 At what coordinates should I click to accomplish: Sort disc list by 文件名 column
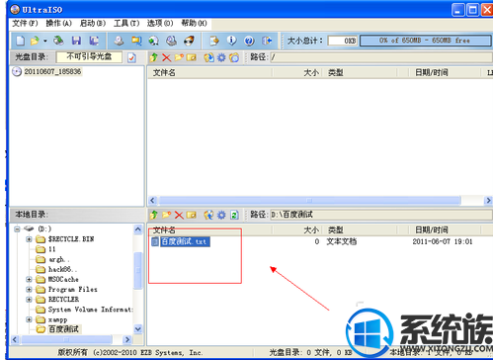pyautogui.click(x=209, y=72)
